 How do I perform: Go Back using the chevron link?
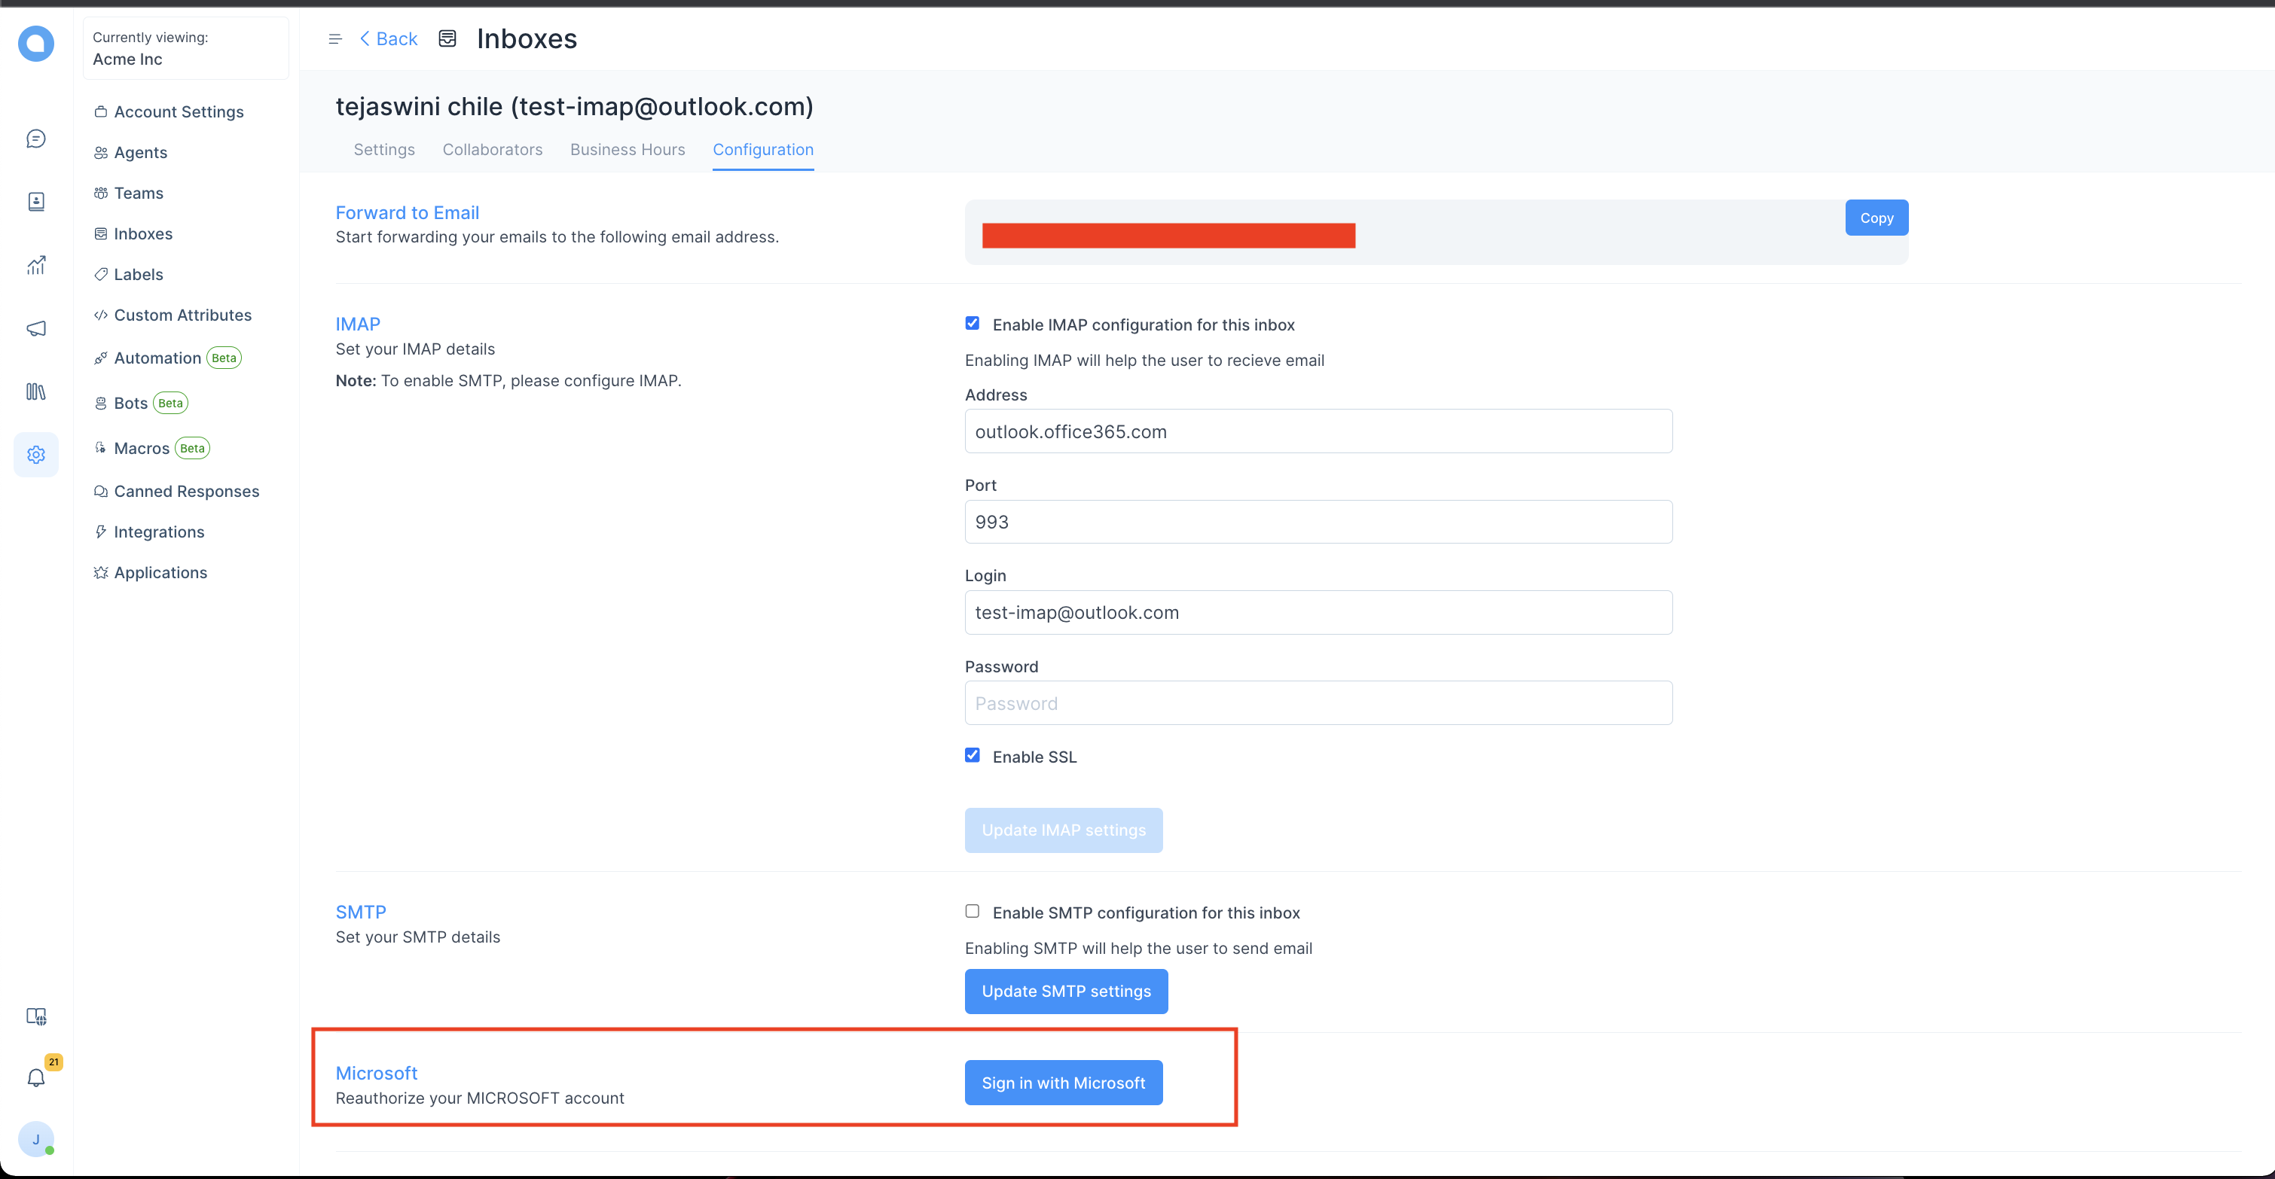[x=389, y=39]
